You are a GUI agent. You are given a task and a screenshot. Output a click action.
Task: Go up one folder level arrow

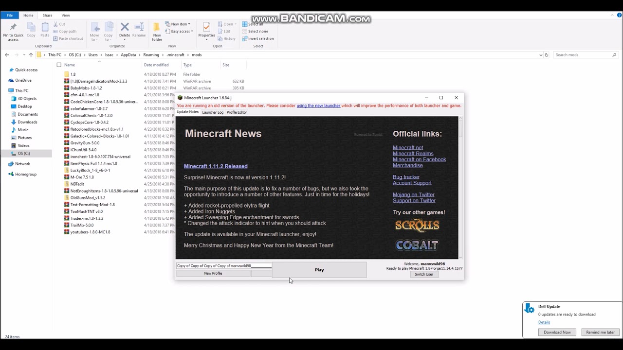(31, 55)
